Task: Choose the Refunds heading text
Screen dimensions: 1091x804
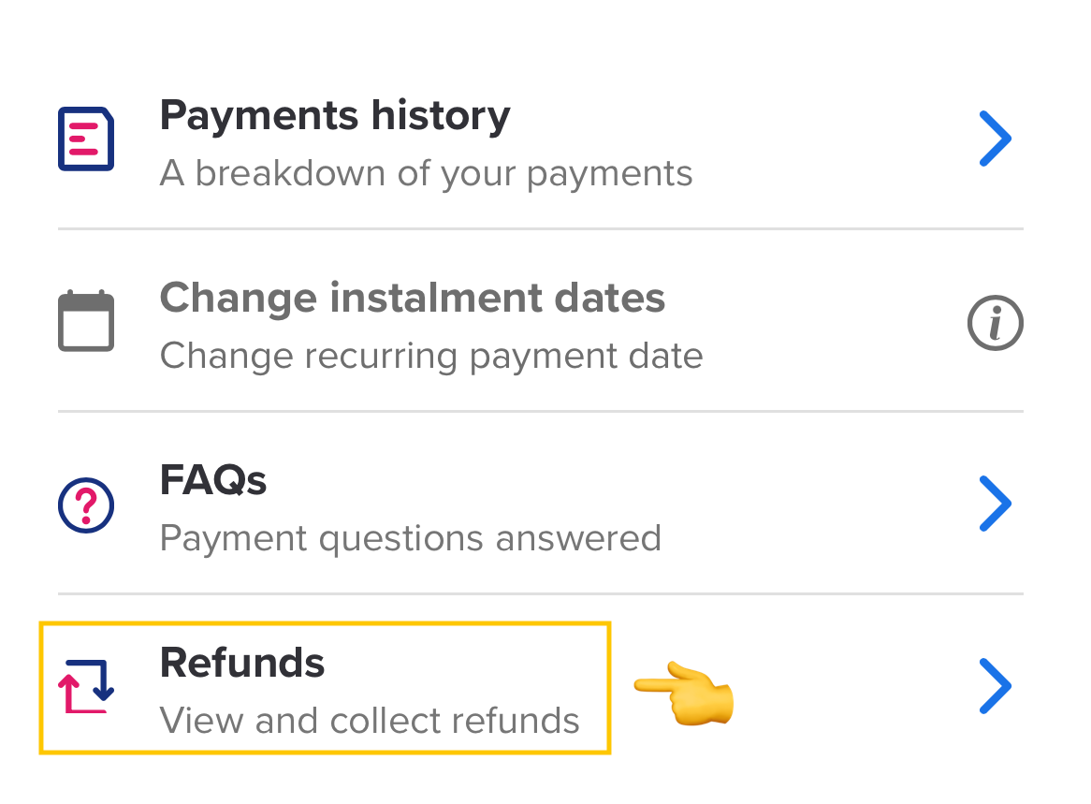Action: pyautogui.click(x=242, y=664)
